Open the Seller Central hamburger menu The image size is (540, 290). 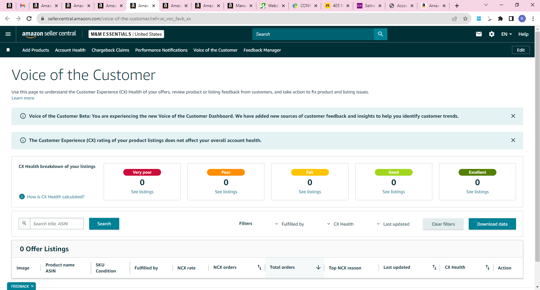(8, 34)
